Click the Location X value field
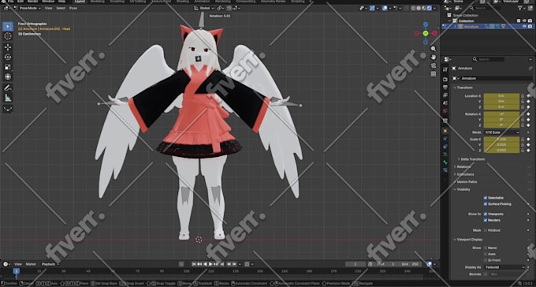536x287 pixels. point(501,96)
